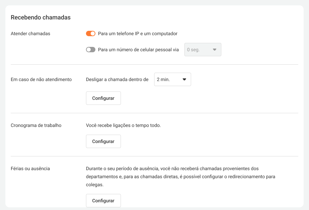
Task: Click the 'Férias ou ausência' label
Action: pos(31,168)
